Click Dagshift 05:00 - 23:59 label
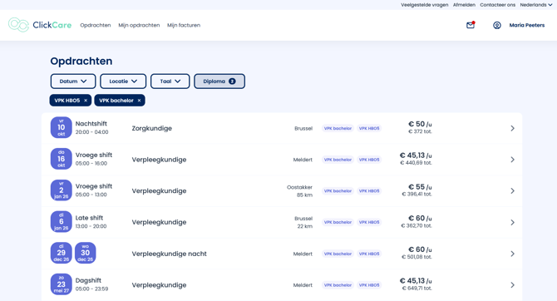Image resolution: width=557 pixels, height=301 pixels. pos(91,284)
